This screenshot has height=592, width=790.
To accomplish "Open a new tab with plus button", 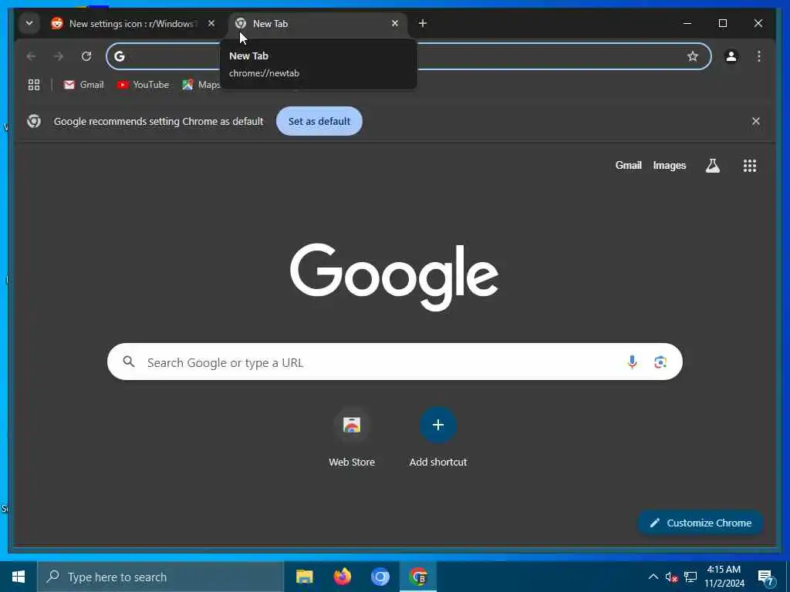I will (x=423, y=23).
